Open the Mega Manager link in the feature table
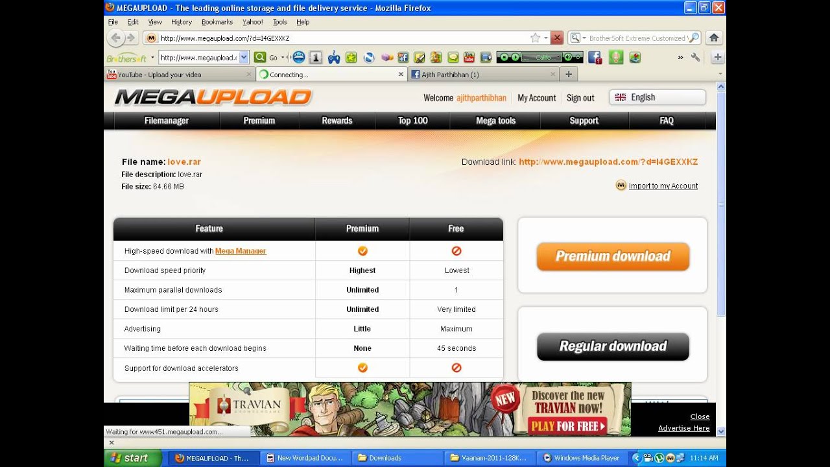Viewport: 830px width, 467px height. coord(241,251)
